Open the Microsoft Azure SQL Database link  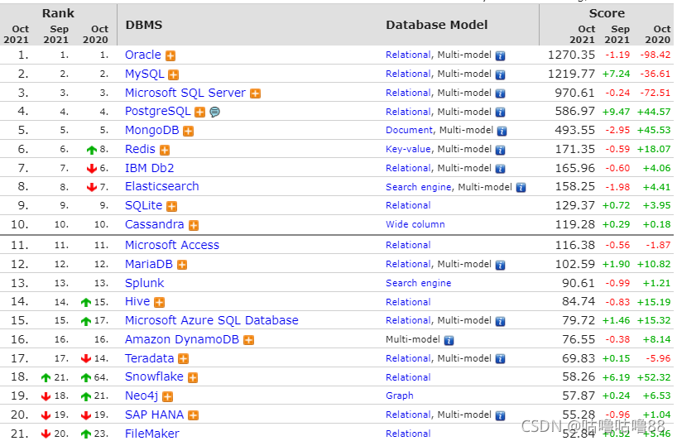pyautogui.click(x=211, y=320)
